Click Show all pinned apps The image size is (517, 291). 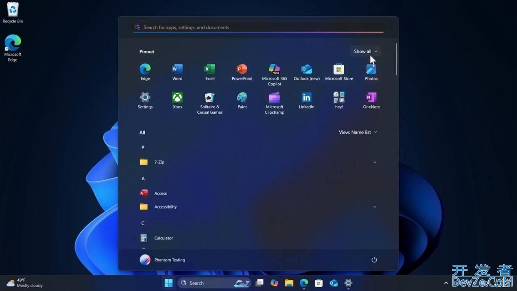coord(365,52)
